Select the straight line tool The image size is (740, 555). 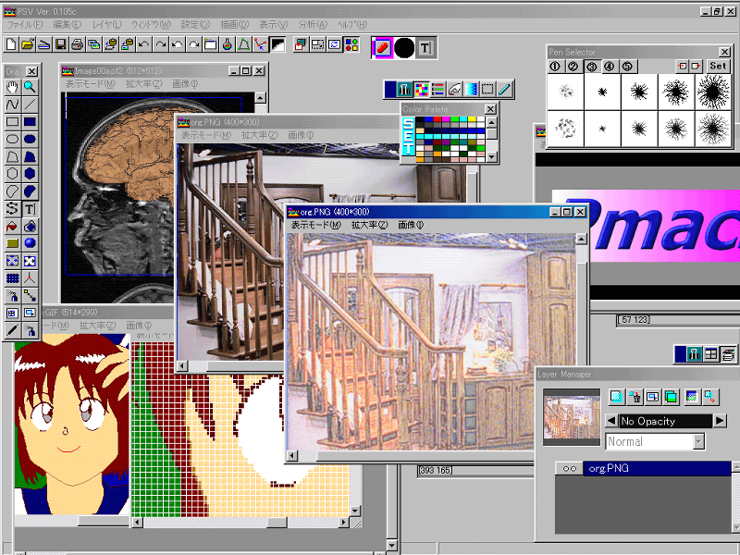30,105
